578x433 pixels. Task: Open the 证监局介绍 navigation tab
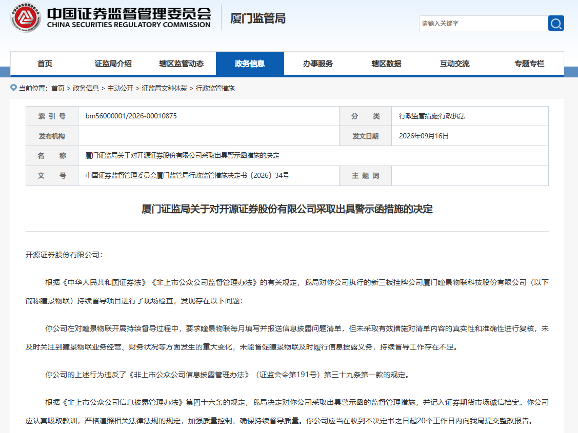(113, 64)
